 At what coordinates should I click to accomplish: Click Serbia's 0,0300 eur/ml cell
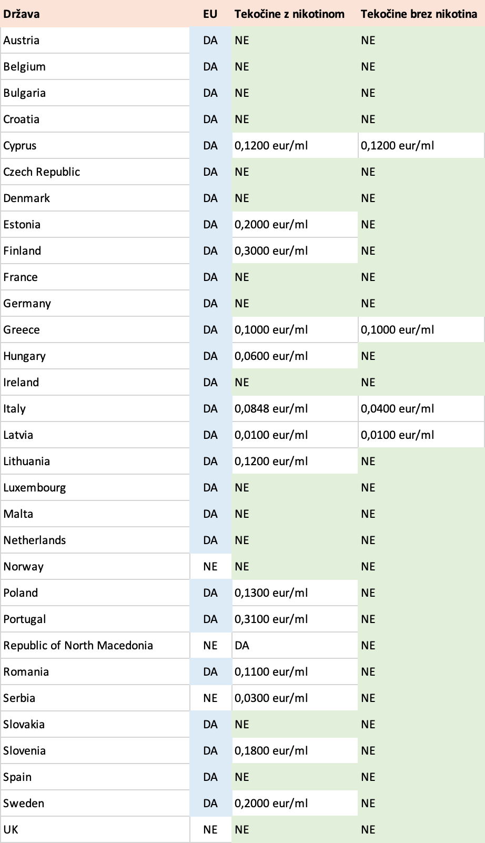pyautogui.click(x=295, y=698)
